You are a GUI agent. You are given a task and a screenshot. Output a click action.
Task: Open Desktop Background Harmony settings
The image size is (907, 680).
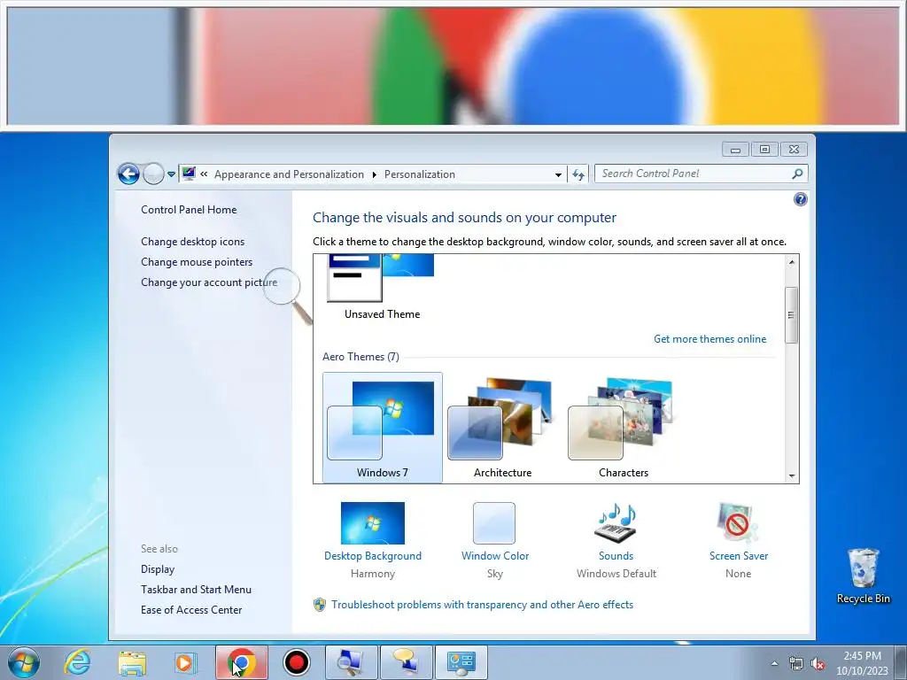click(x=373, y=540)
